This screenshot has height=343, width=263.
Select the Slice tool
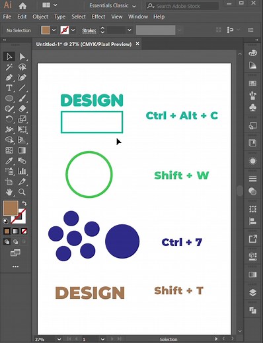coord(22,181)
